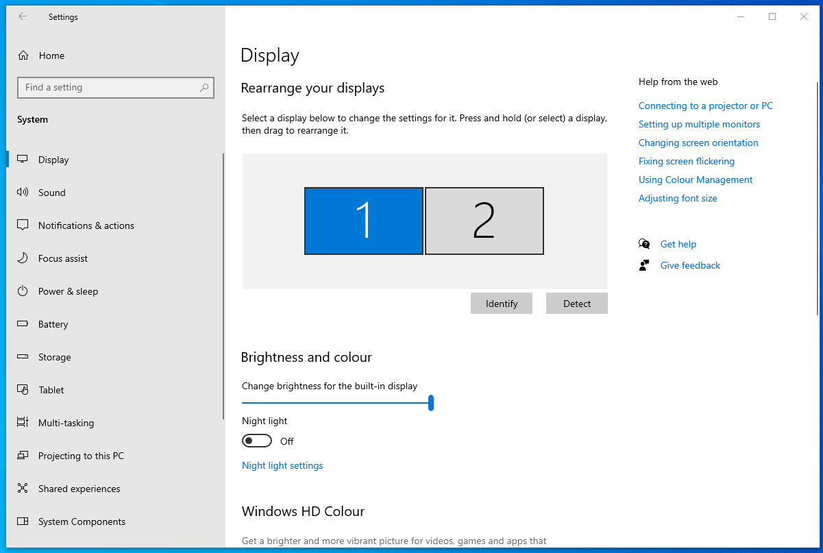823x553 pixels.
Task: Click the Storage drive icon
Action: point(23,357)
